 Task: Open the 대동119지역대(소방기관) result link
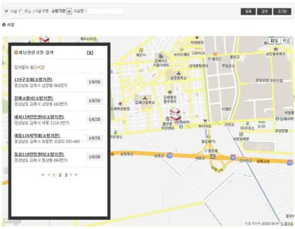pyautogui.click(x=37, y=135)
